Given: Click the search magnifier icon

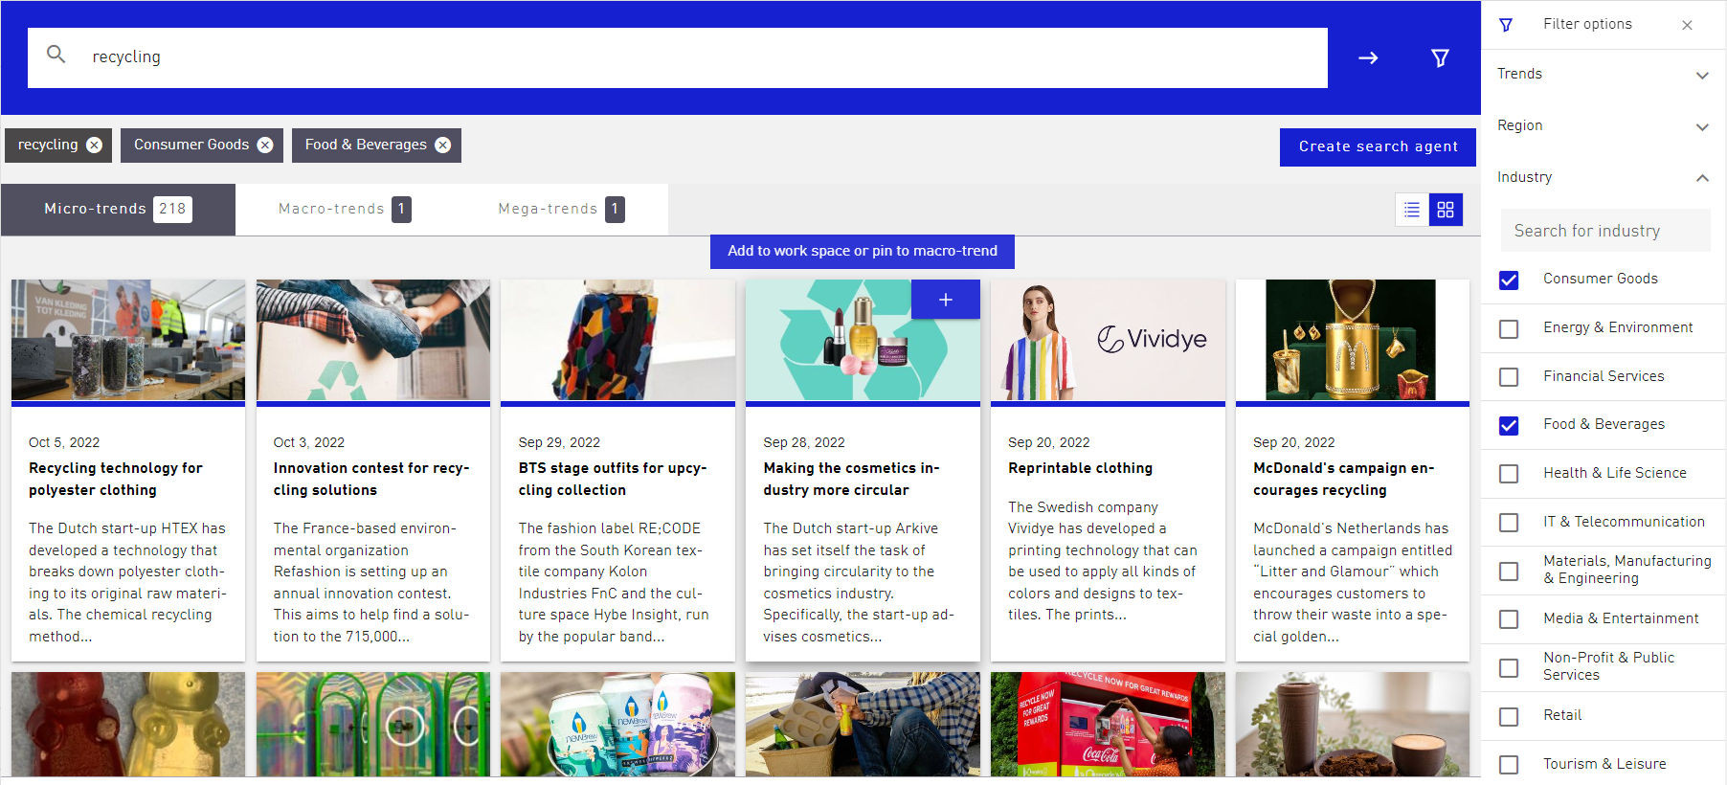Looking at the screenshot, I should (56, 55).
